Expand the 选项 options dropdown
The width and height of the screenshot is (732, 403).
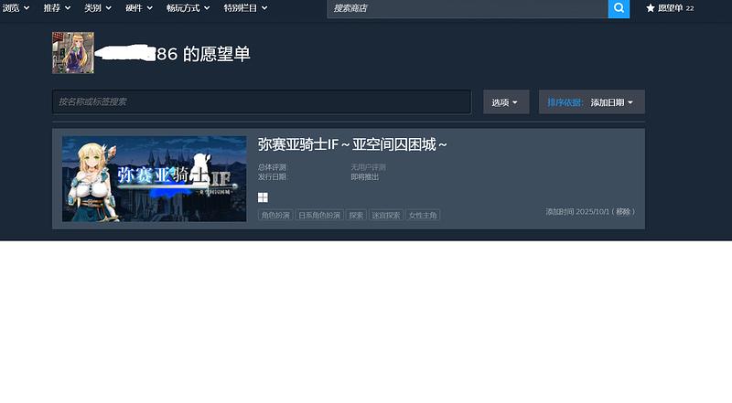point(506,102)
